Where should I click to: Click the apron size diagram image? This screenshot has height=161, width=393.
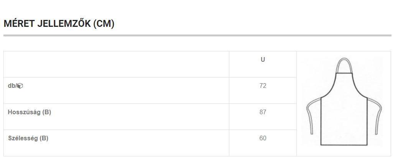coord(344,102)
